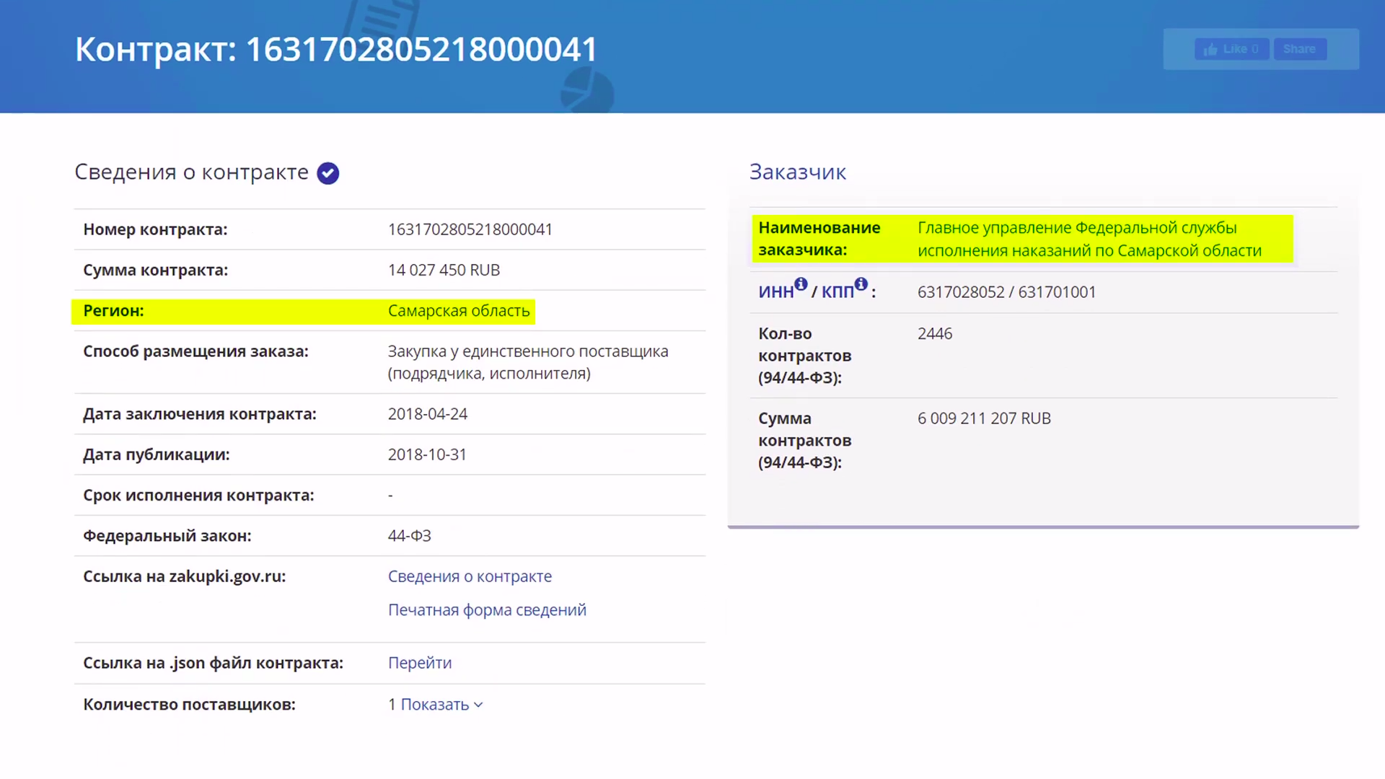The image size is (1385, 779).
Task: Click the ИНН label link
Action: coord(775,292)
